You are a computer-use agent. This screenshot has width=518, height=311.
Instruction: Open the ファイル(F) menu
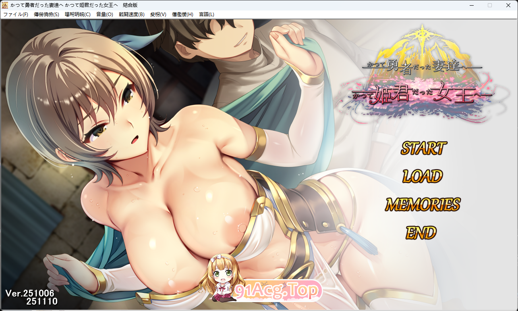pos(16,15)
